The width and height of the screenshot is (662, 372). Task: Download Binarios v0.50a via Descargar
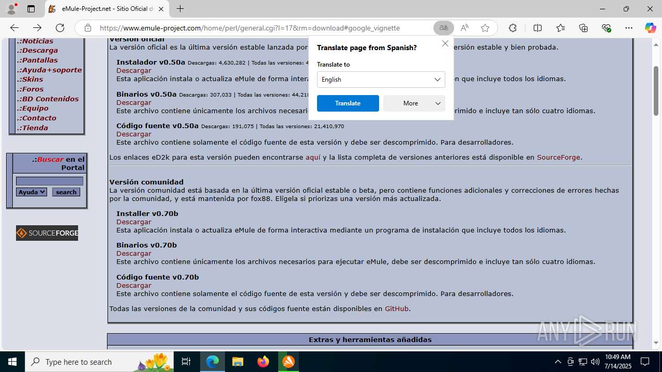(134, 102)
